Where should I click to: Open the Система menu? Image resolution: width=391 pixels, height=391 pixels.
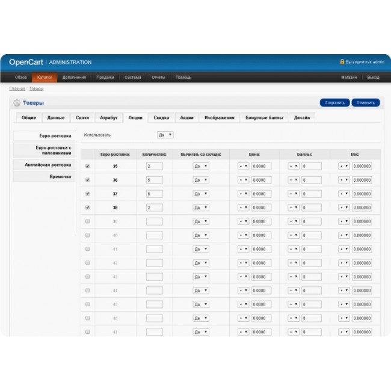click(133, 78)
